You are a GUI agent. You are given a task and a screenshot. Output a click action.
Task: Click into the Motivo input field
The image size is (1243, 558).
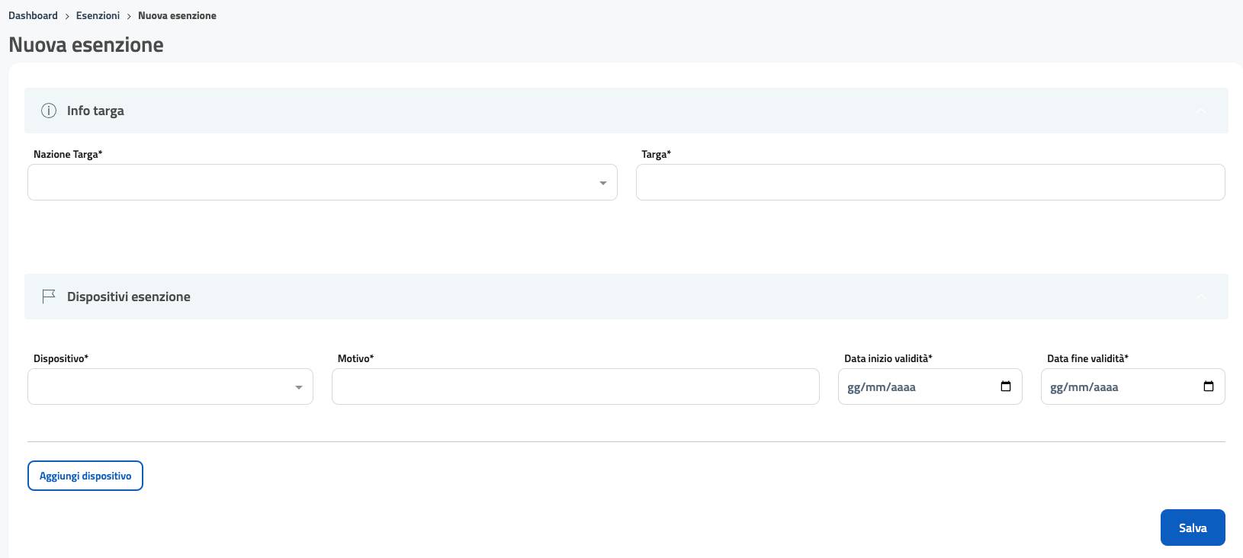[x=575, y=386]
